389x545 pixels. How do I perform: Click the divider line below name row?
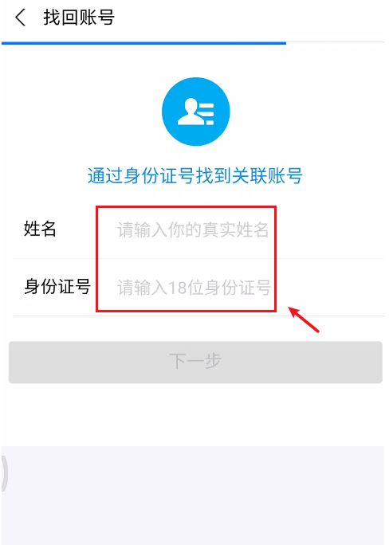[x=198, y=259]
